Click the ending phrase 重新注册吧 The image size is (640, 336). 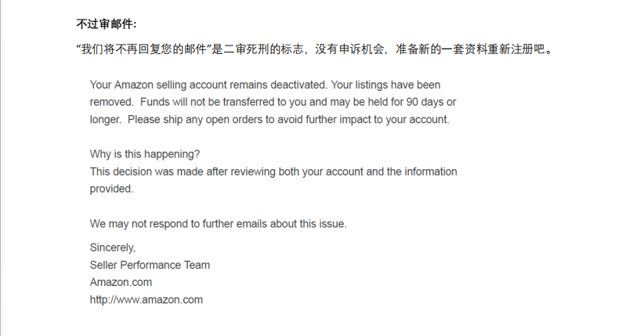coord(515,49)
